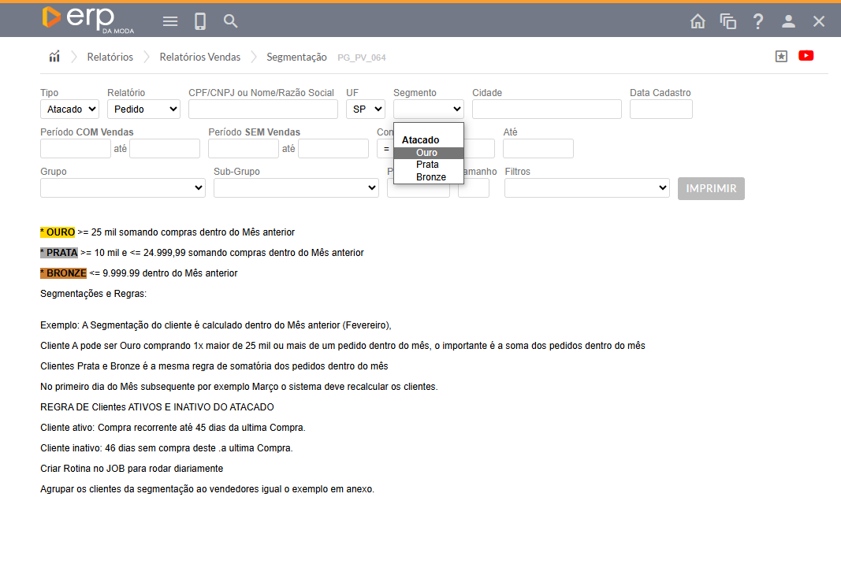841x564 pixels.
Task: Go to the home icon
Action: pos(698,21)
